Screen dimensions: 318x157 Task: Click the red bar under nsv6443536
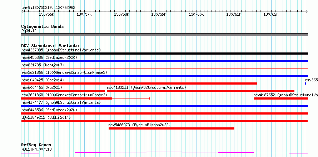[x=164, y=113]
